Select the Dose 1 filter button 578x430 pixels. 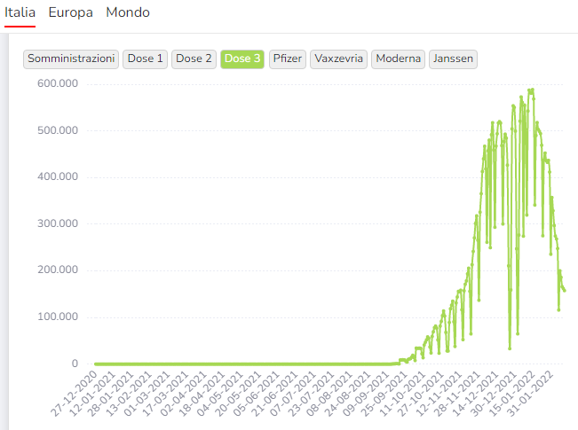coord(146,59)
